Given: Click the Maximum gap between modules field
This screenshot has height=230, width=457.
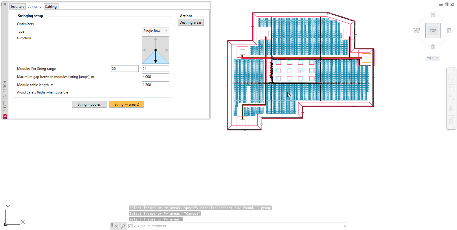Looking at the screenshot, I should click(155, 76).
